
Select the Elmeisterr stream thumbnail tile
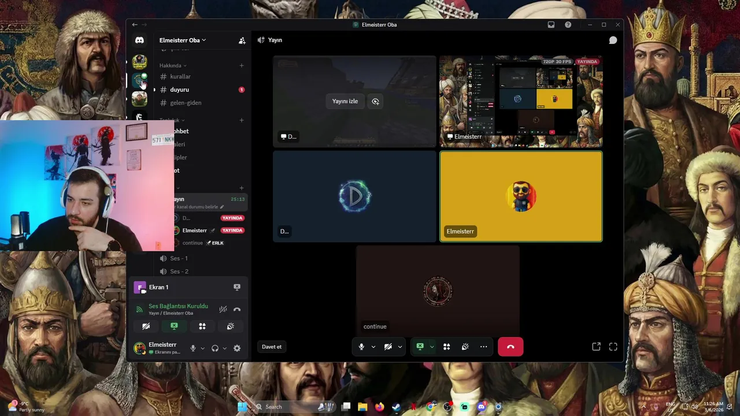click(x=521, y=102)
